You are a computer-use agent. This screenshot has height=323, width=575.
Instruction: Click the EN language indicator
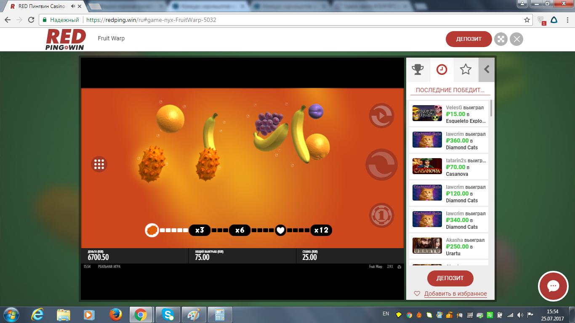pos(386,314)
